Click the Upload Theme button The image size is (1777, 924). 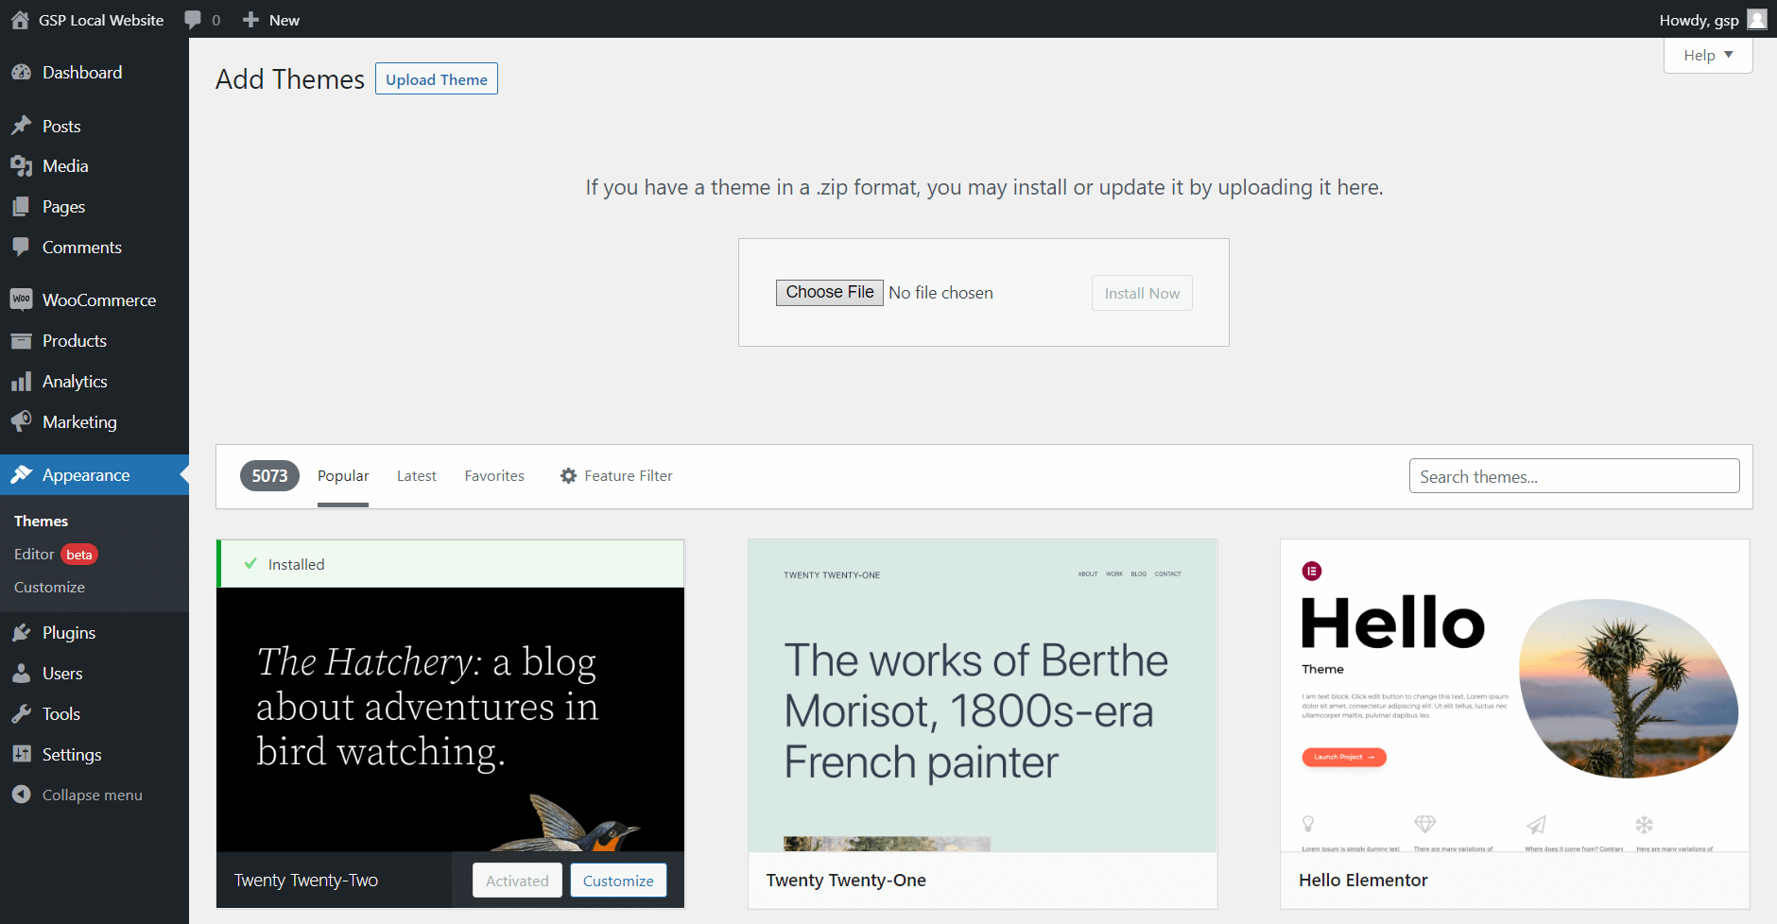pos(436,78)
